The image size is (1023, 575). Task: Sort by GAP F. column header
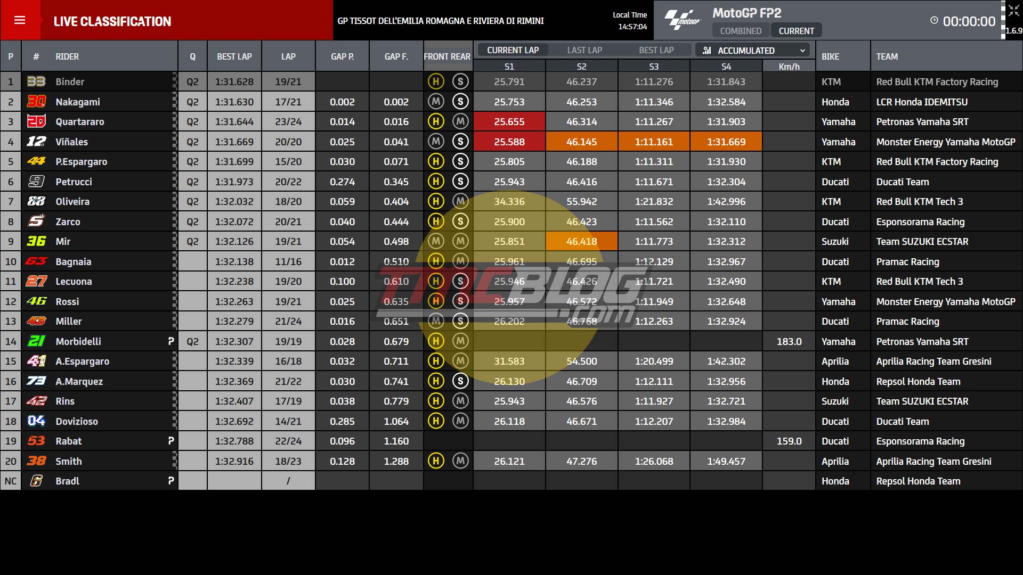[x=396, y=56]
